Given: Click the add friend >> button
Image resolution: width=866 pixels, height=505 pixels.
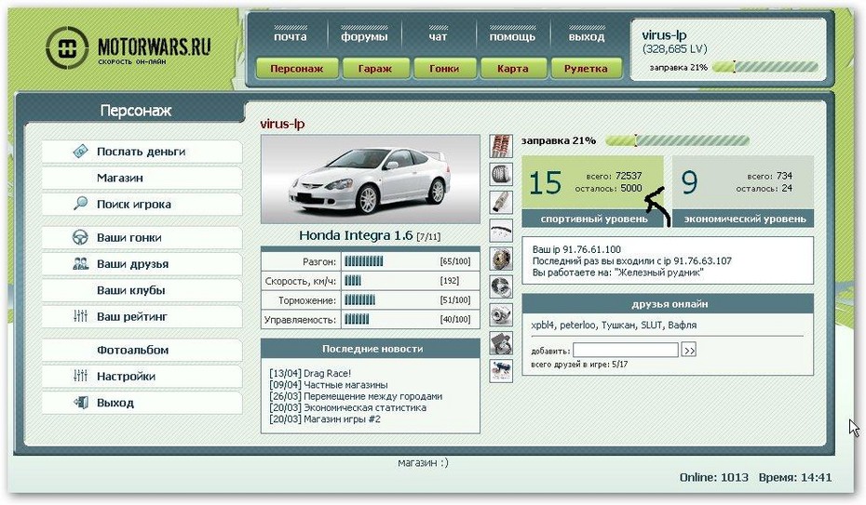Looking at the screenshot, I should coord(689,350).
